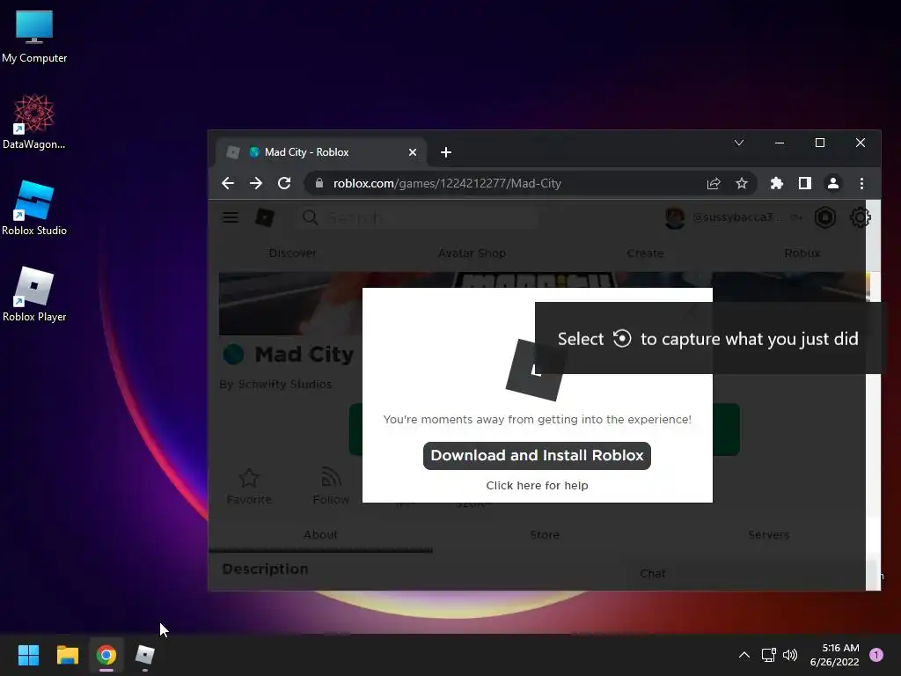Open the clock and date display

point(834,655)
